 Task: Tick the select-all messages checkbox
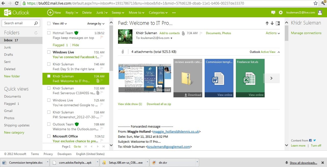point(49,24)
